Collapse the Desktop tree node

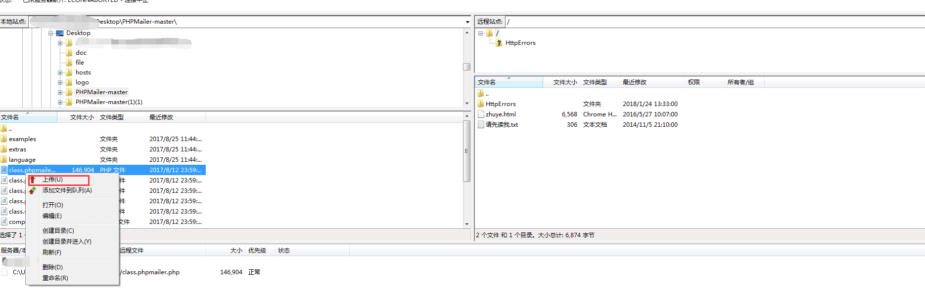pos(50,33)
